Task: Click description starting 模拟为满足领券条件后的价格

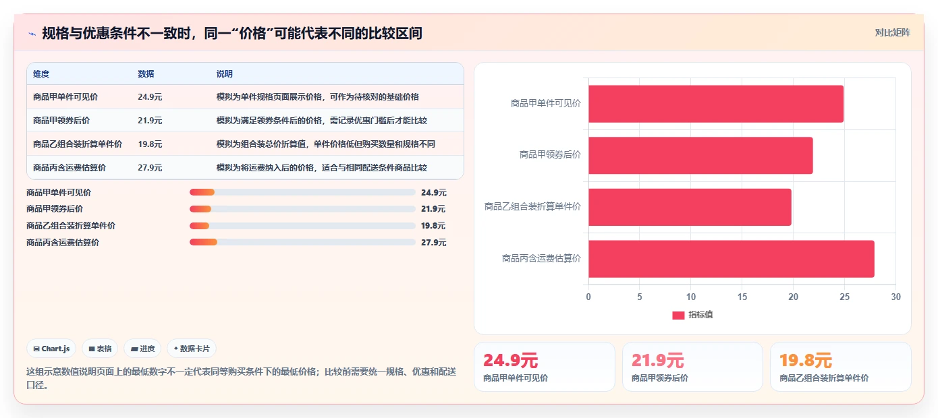Action: [x=321, y=121]
